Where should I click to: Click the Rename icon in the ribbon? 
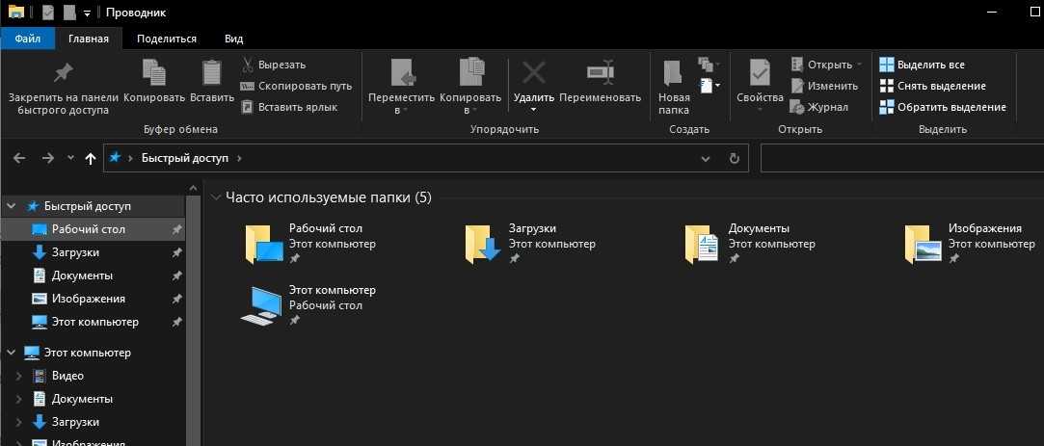click(x=600, y=73)
